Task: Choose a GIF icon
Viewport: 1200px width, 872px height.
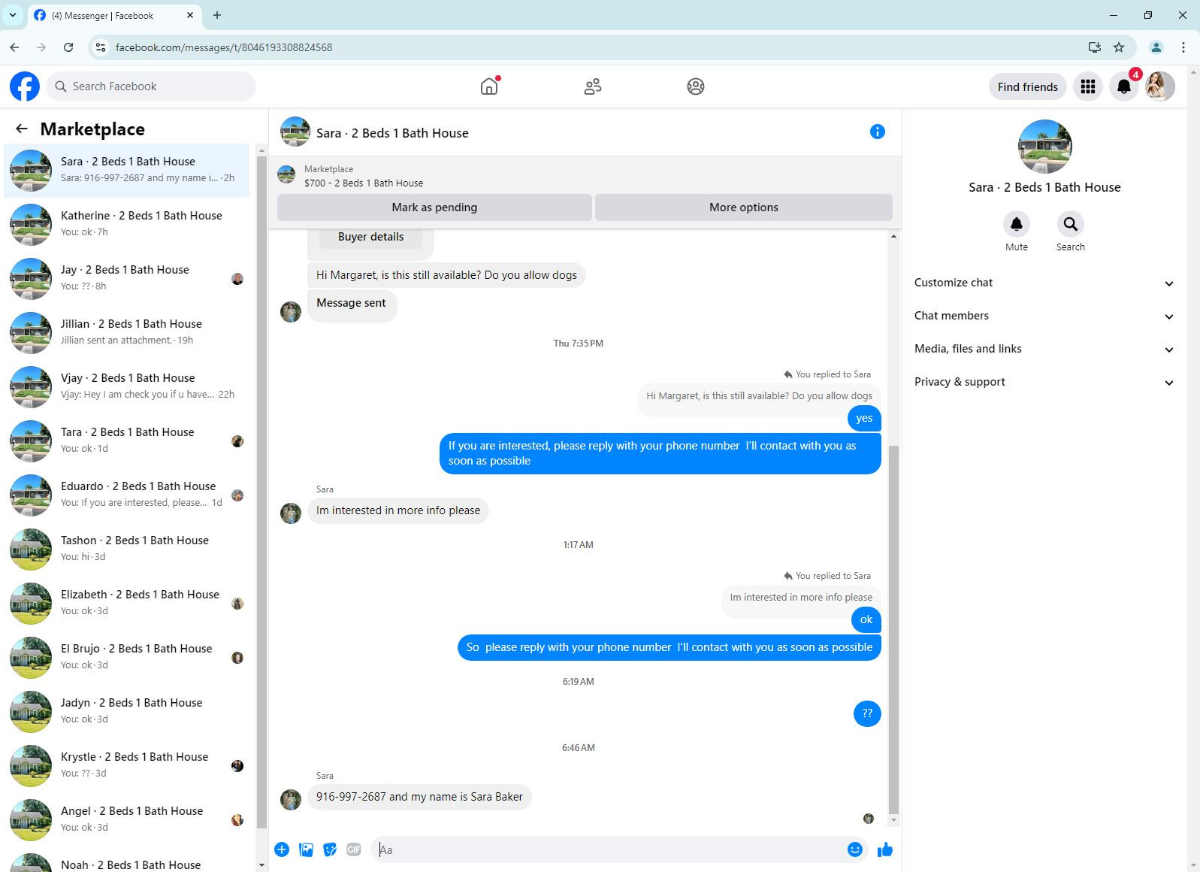Action: click(x=354, y=849)
